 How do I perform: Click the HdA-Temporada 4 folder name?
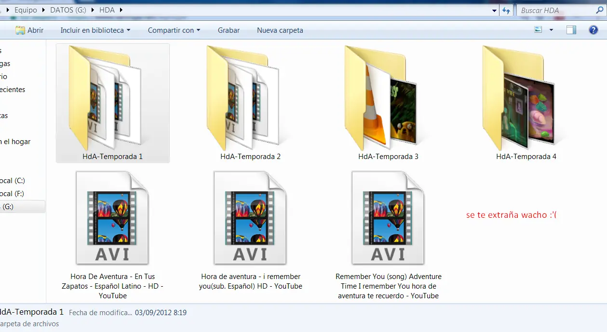(526, 157)
